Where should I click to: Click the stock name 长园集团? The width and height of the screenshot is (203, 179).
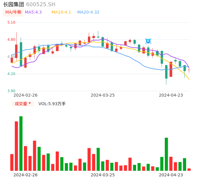14,4
